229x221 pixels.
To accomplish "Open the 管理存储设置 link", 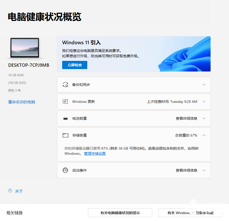I will pos(95,153).
